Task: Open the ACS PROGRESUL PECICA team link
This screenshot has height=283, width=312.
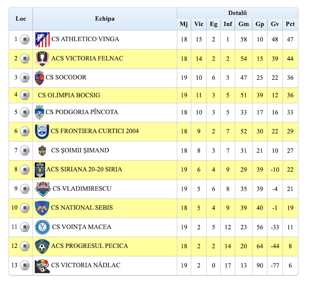Action: (x=90, y=246)
